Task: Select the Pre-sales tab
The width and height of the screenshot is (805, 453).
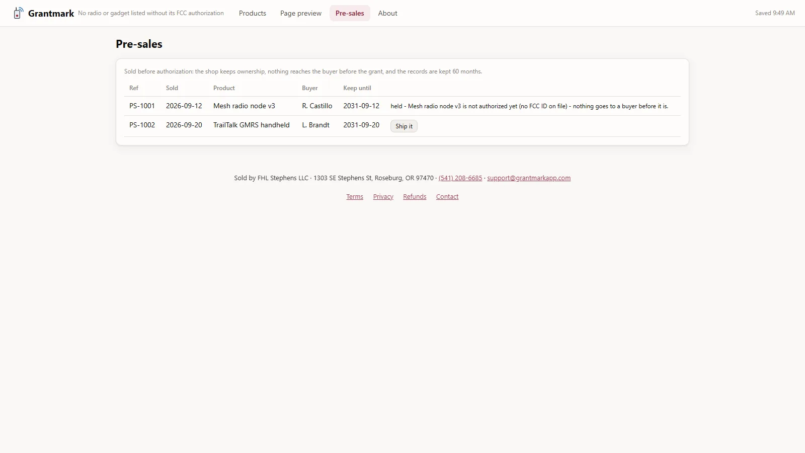Action: coord(350,14)
